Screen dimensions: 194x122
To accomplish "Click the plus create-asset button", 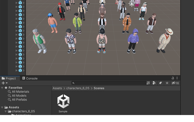I will [3, 83].
